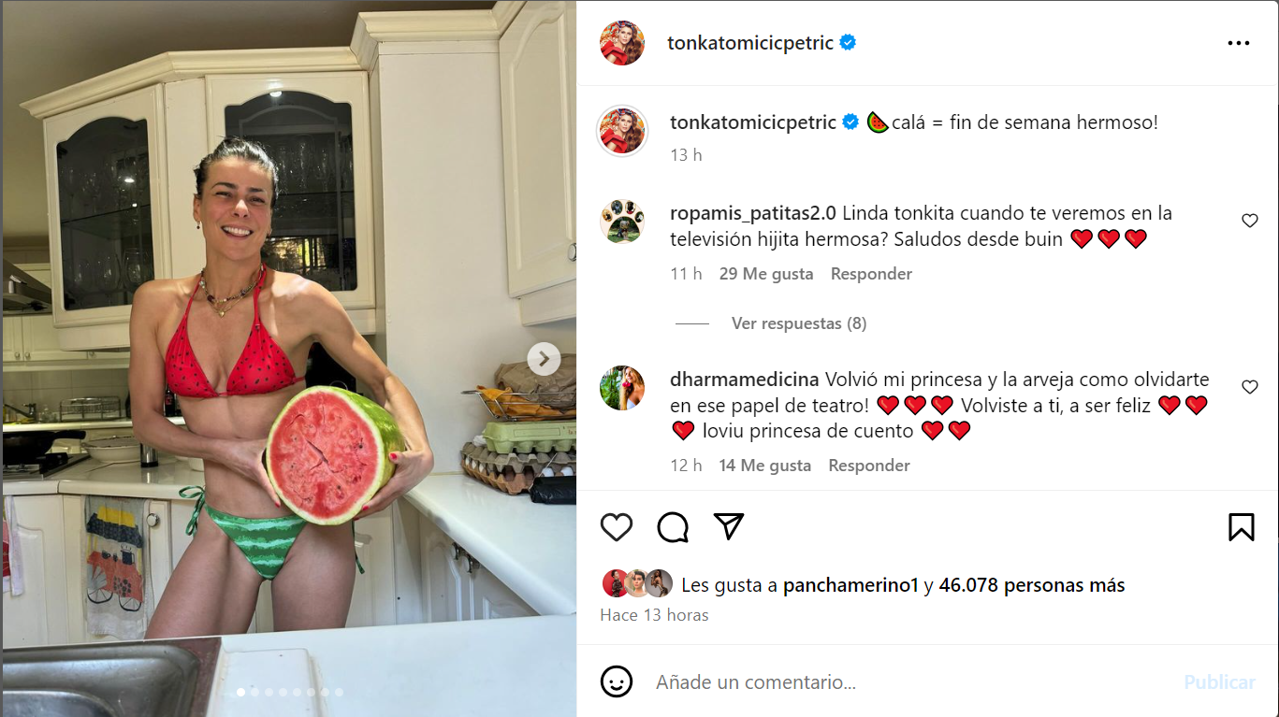View the 46.078 personas más likes list
This screenshot has height=717, width=1279.
[1032, 586]
